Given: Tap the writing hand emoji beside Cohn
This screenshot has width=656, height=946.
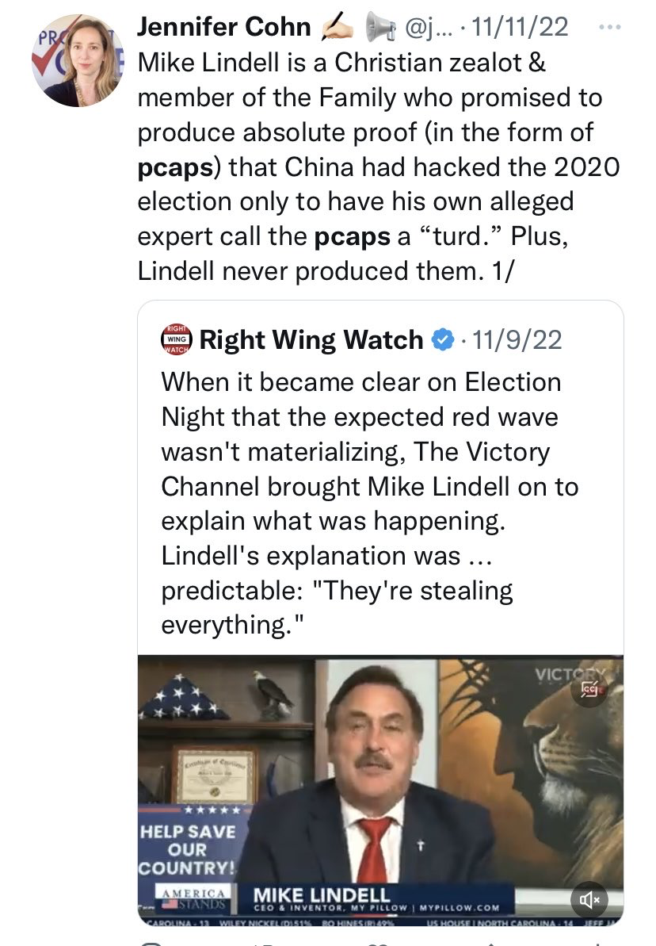Looking at the screenshot, I should (x=337, y=27).
